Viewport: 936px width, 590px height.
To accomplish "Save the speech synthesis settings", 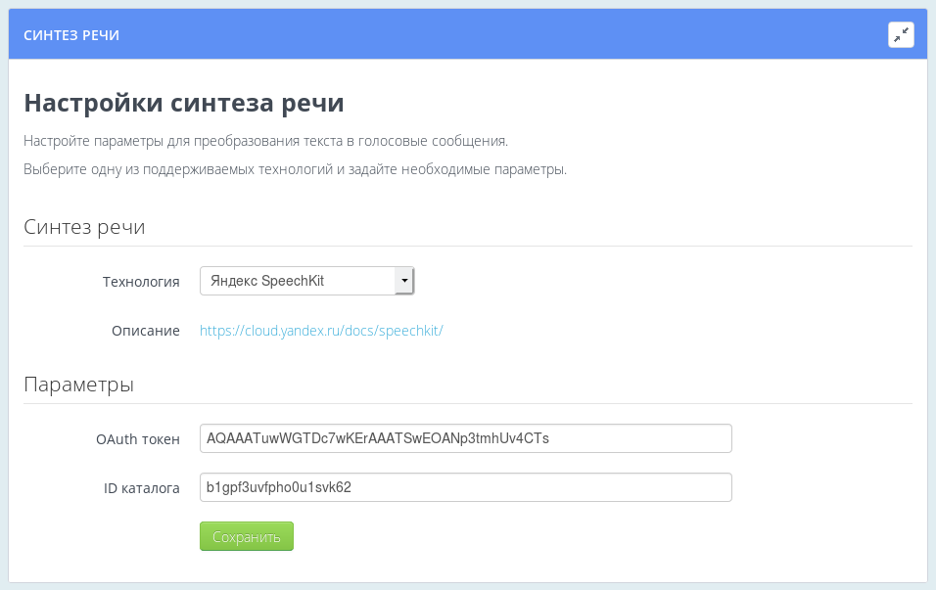I will tap(246, 536).
